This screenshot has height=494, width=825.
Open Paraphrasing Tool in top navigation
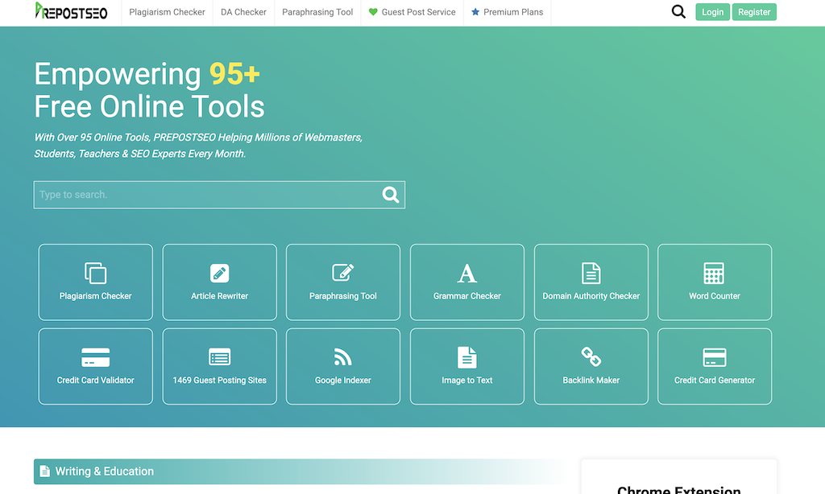pos(317,12)
